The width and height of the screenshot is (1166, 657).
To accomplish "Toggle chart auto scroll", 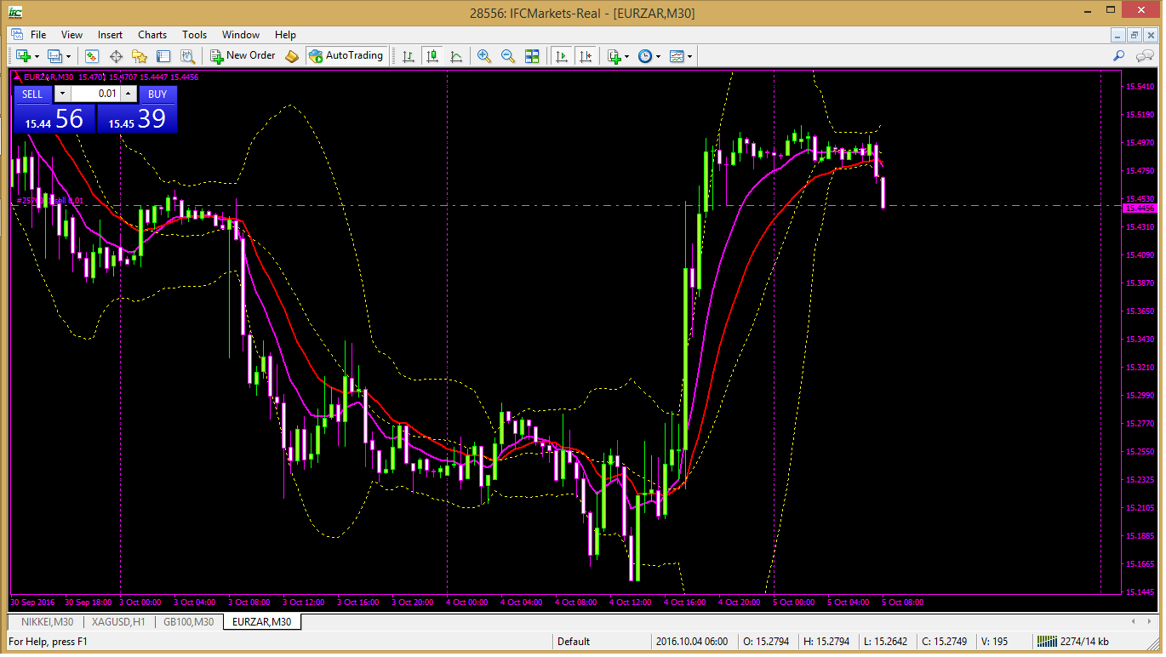I will pos(561,56).
